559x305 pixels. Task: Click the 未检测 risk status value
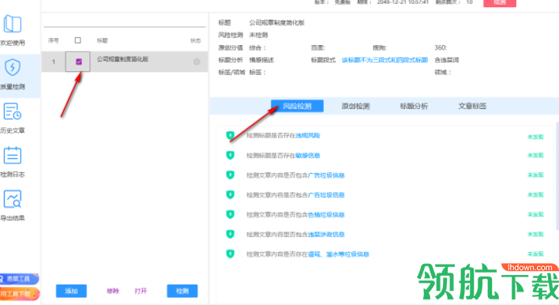tap(258, 35)
